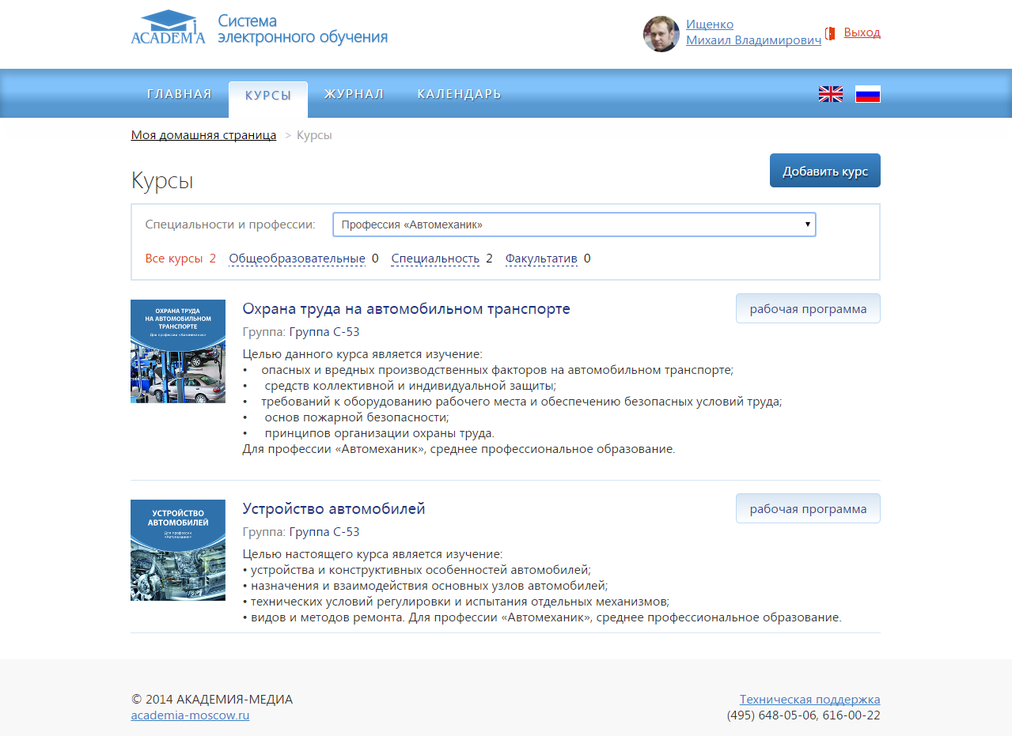Filter courses by Общеобразовательные
The height and width of the screenshot is (736, 1012).
tap(297, 259)
